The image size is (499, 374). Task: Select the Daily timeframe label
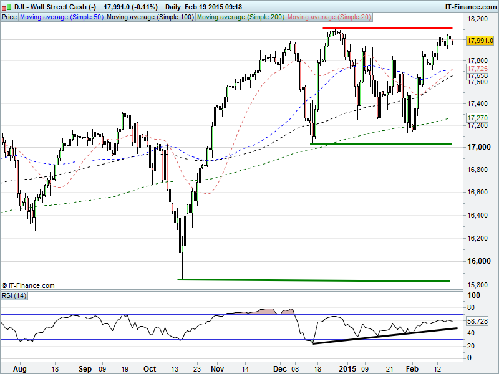click(168, 6)
